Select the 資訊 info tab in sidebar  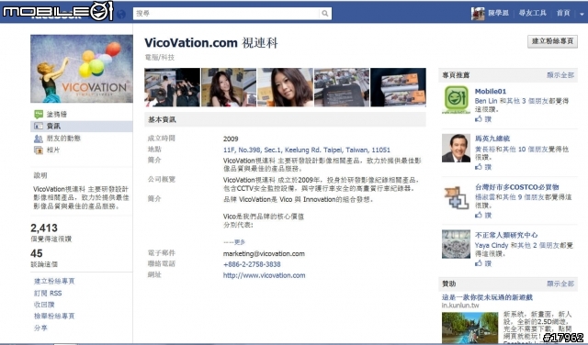[82, 127]
